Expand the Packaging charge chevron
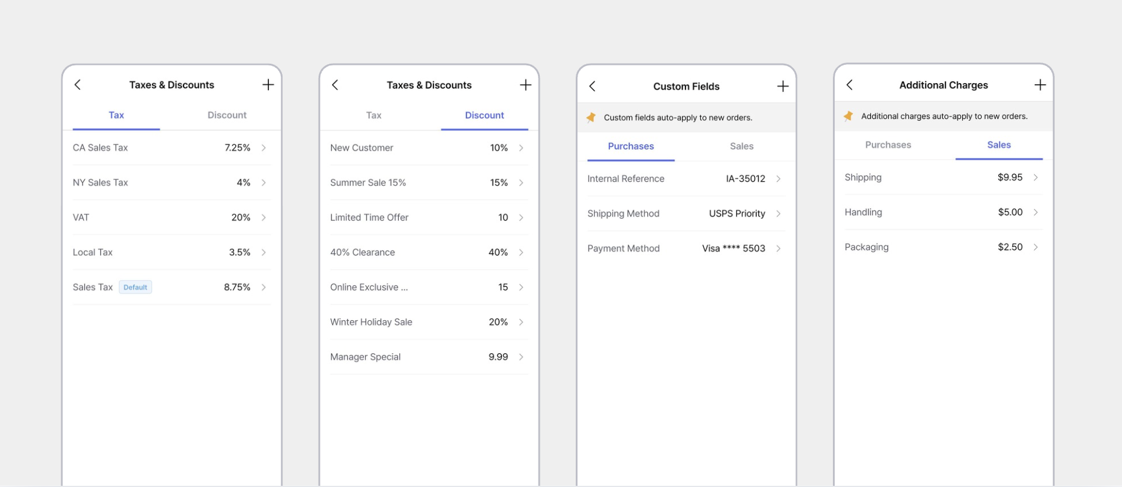The height and width of the screenshot is (487, 1122). tap(1035, 247)
